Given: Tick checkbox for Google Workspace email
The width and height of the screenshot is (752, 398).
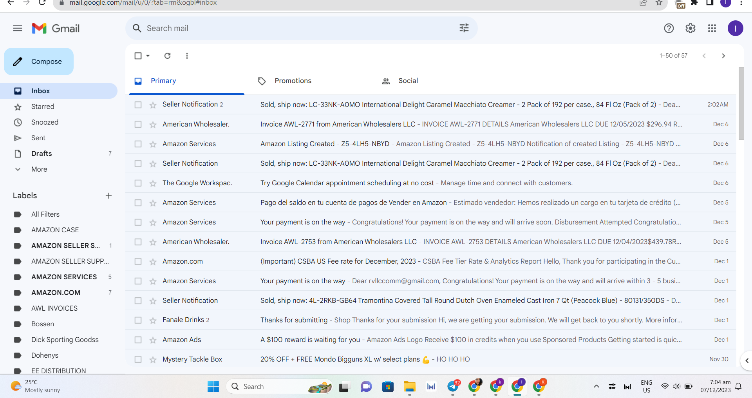Looking at the screenshot, I should pyautogui.click(x=138, y=183).
